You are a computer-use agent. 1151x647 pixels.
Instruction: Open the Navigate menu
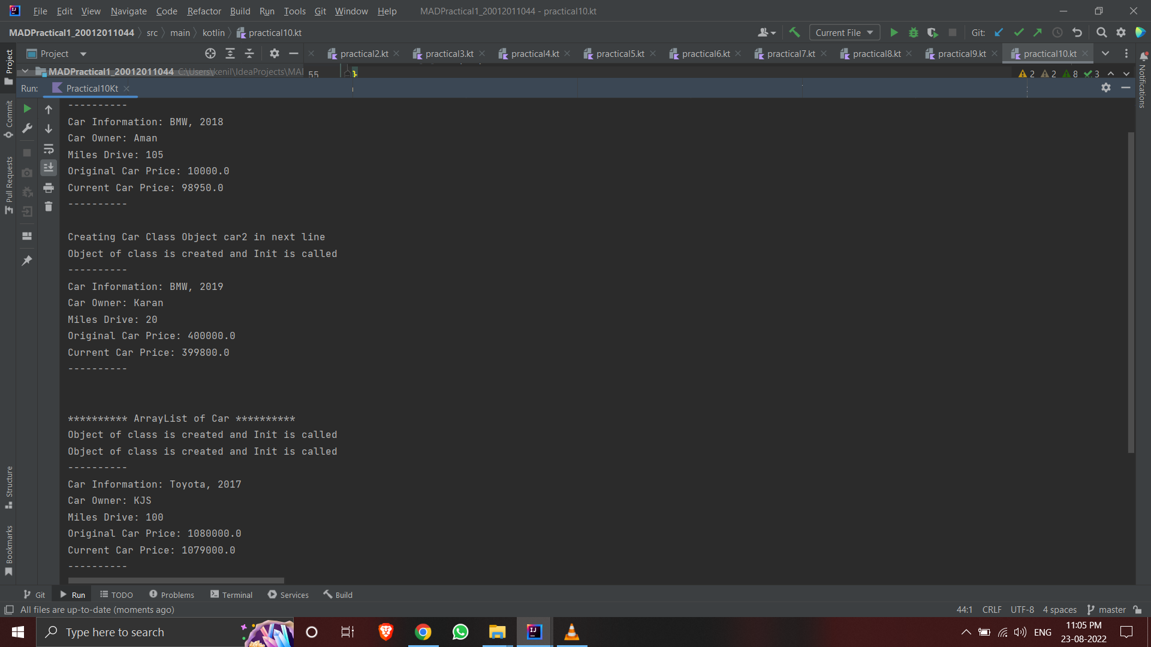[128, 11]
